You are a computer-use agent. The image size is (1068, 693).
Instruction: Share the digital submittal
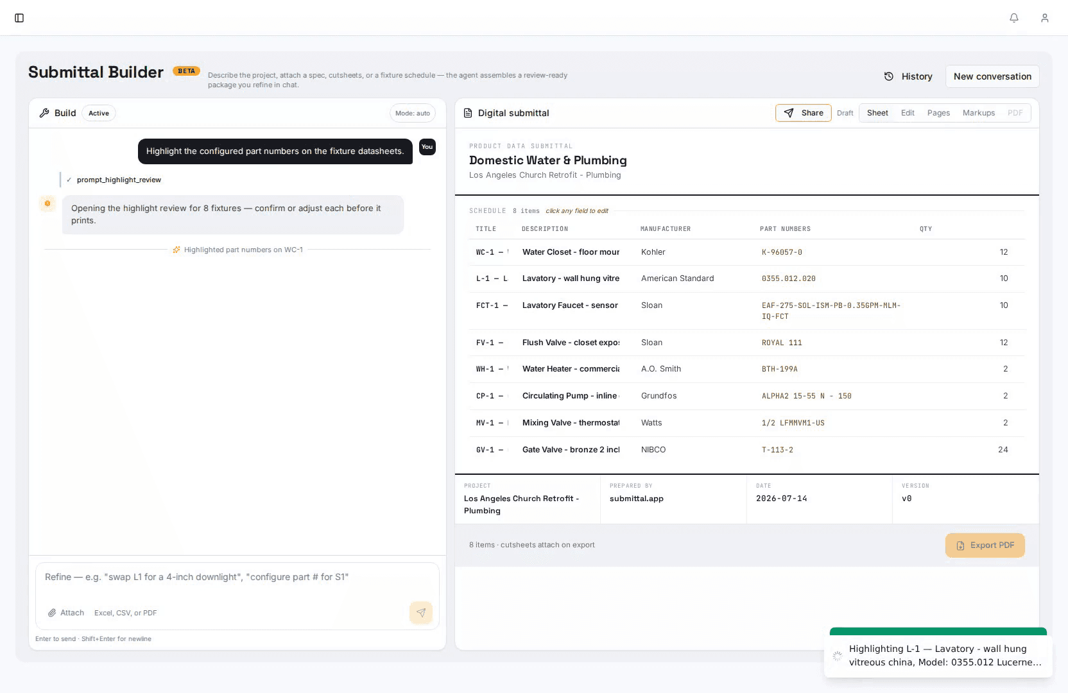pos(804,113)
